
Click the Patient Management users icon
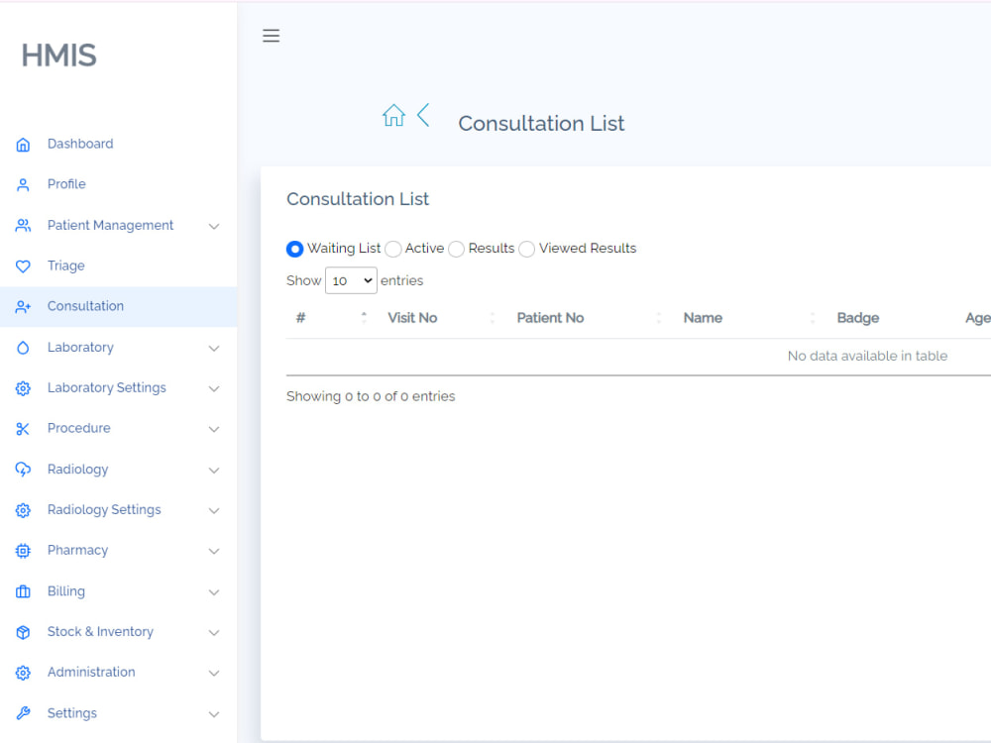[23, 226]
